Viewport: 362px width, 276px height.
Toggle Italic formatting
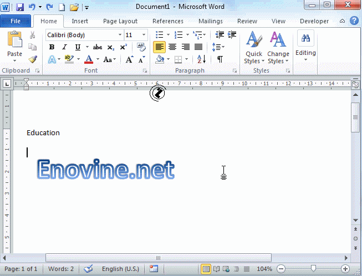click(x=64, y=47)
